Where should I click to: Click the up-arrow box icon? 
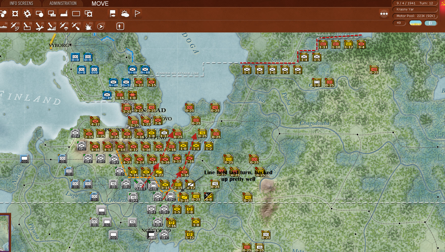pyautogui.click(x=120, y=26)
